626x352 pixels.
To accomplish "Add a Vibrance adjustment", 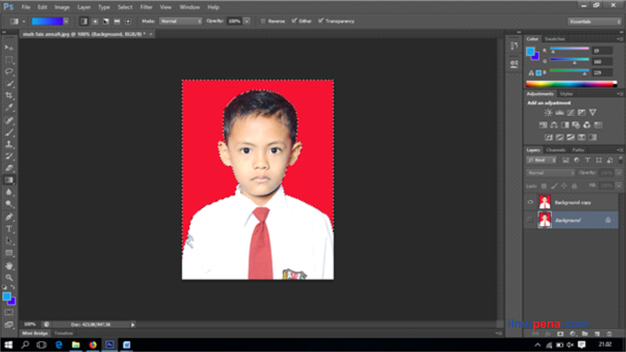I will click(593, 113).
